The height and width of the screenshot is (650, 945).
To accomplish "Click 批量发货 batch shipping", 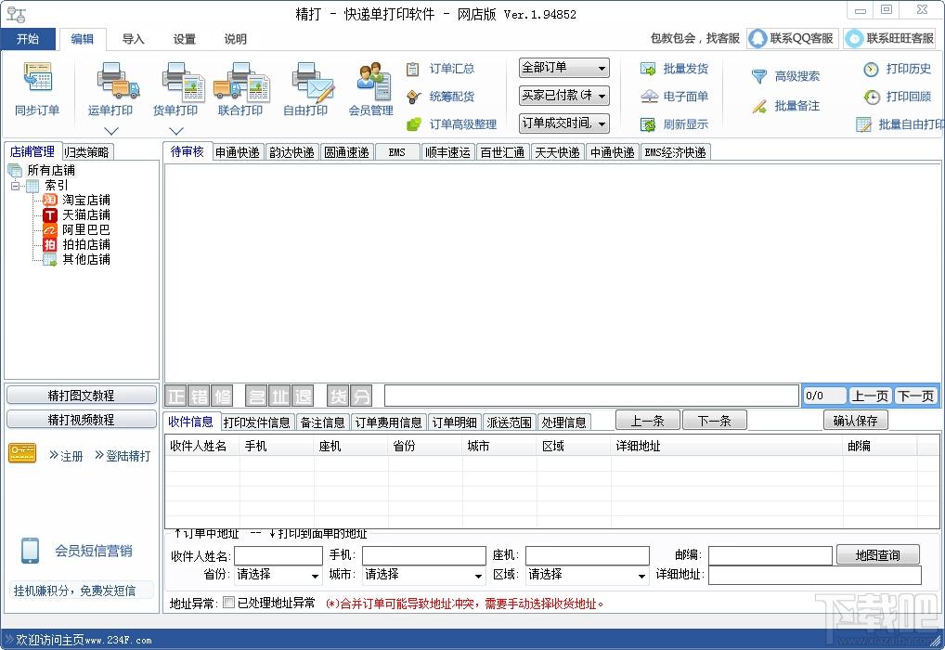I will click(x=674, y=69).
